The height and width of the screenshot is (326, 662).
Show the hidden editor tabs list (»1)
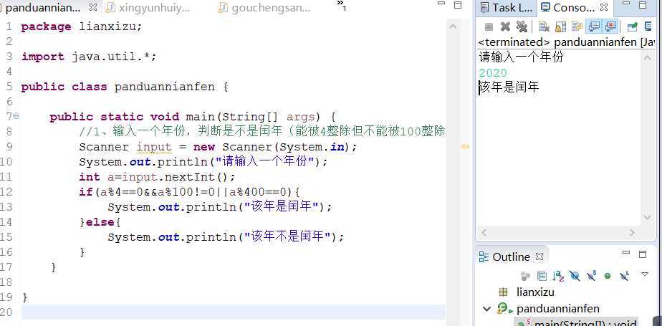[x=342, y=6]
